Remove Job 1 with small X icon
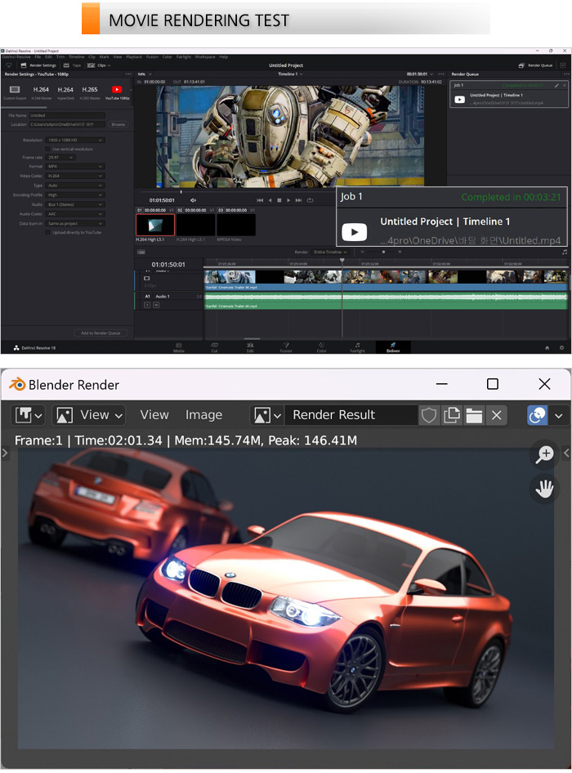Image resolution: width=572 pixels, height=773 pixels. (x=564, y=85)
